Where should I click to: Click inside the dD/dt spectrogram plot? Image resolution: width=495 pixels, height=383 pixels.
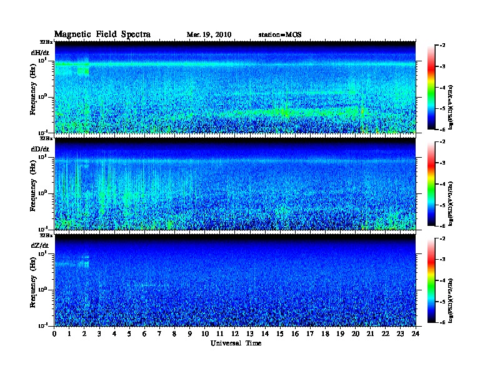[x=235, y=183]
